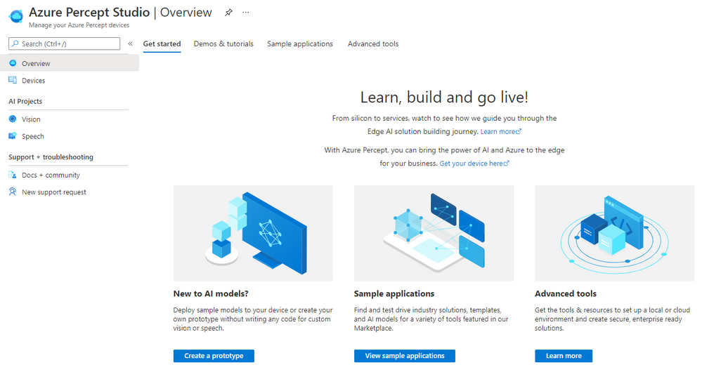Switch to the Get started tab
This screenshot has height=372, width=702.
162,44
